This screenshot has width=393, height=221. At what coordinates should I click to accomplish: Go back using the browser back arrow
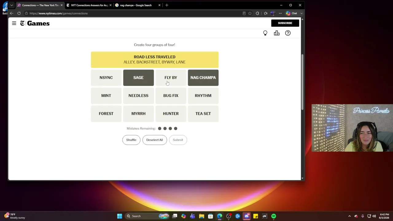(x=12, y=13)
